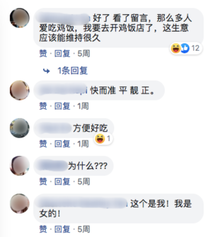Reply to the chicken rice shop comment
216x237 pixels.
(62, 53)
